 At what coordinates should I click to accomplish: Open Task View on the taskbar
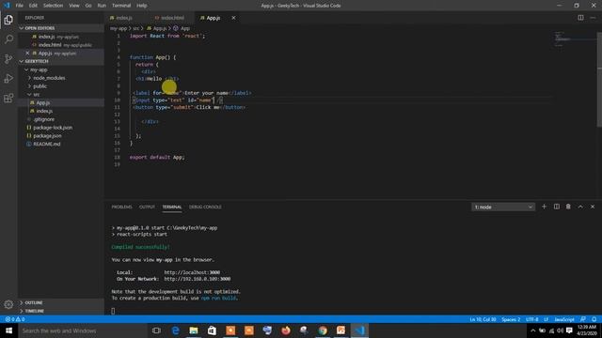[156, 330]
